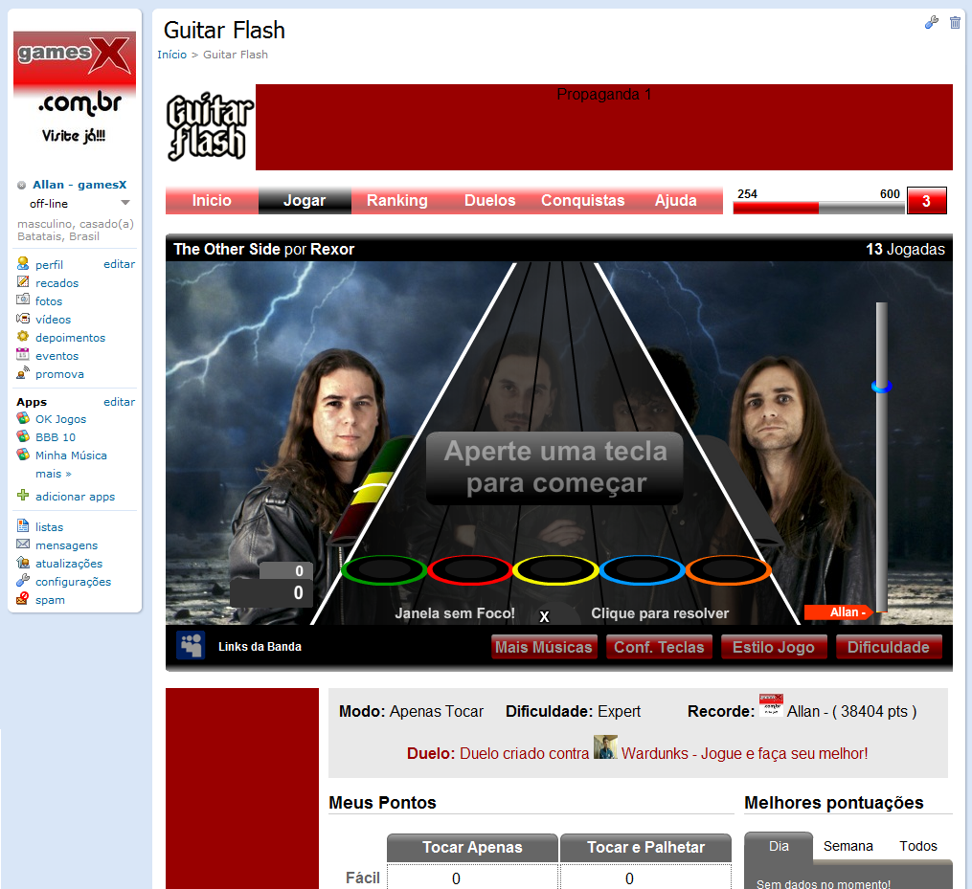Click editar next to perfil

119,264
